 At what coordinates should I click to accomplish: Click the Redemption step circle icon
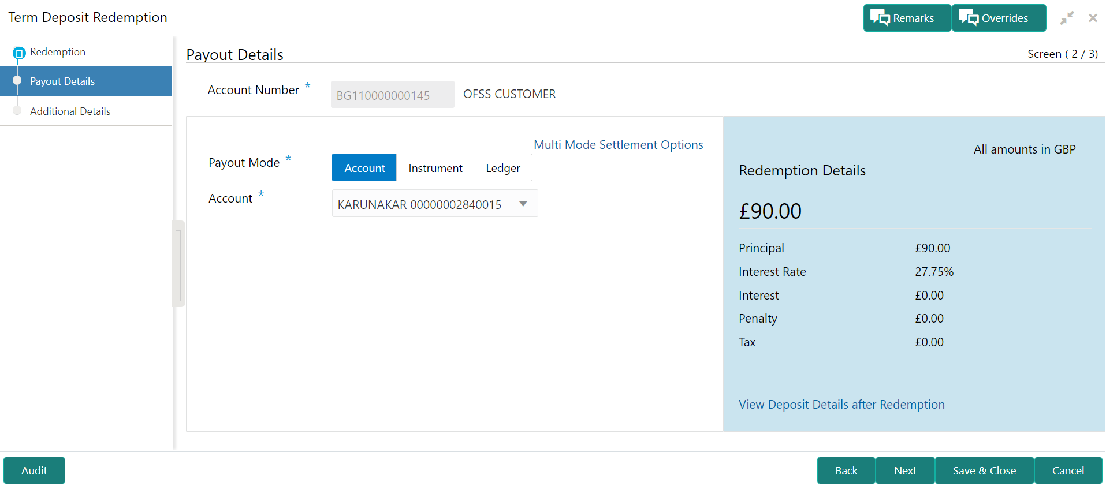click(x=19, y=53)
